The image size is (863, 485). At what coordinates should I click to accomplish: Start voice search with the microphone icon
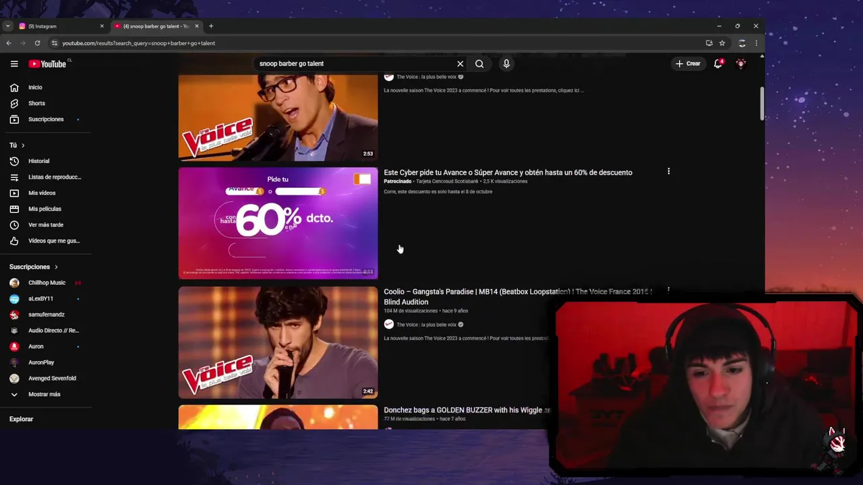coord(506,63)
